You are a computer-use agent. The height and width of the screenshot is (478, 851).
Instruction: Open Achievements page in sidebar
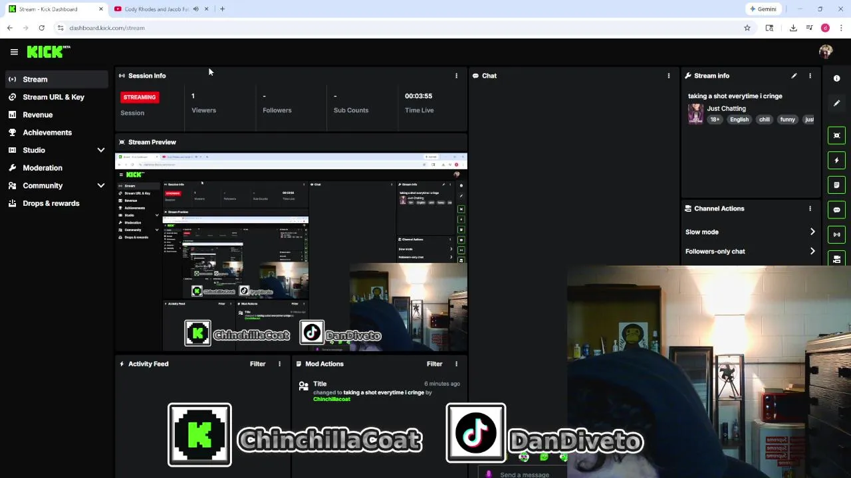click(56, 133)
